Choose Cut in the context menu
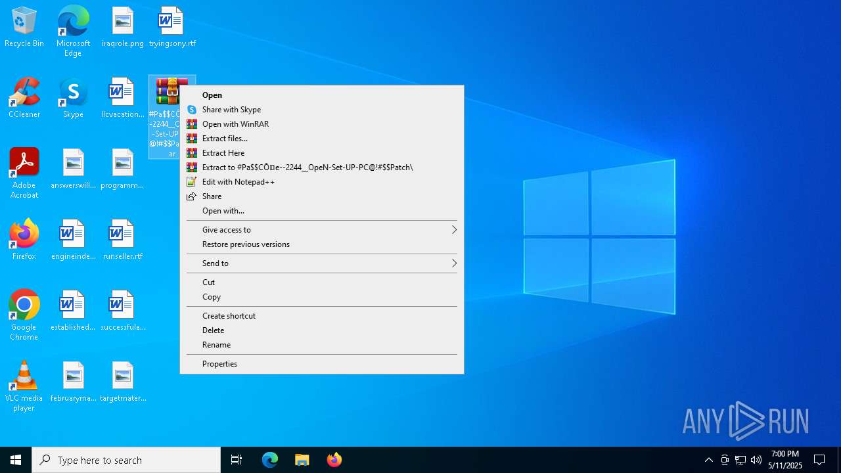The width and height of the screenshot is (841, 473). click(322, 282)
